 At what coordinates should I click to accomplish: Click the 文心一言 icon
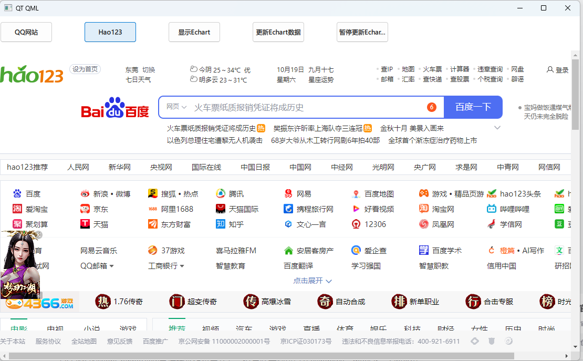click(x=288, y=224)
